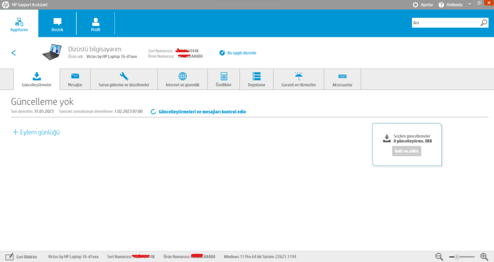Open the Destek support tab
494x262 pixels.
pos(57,24)
